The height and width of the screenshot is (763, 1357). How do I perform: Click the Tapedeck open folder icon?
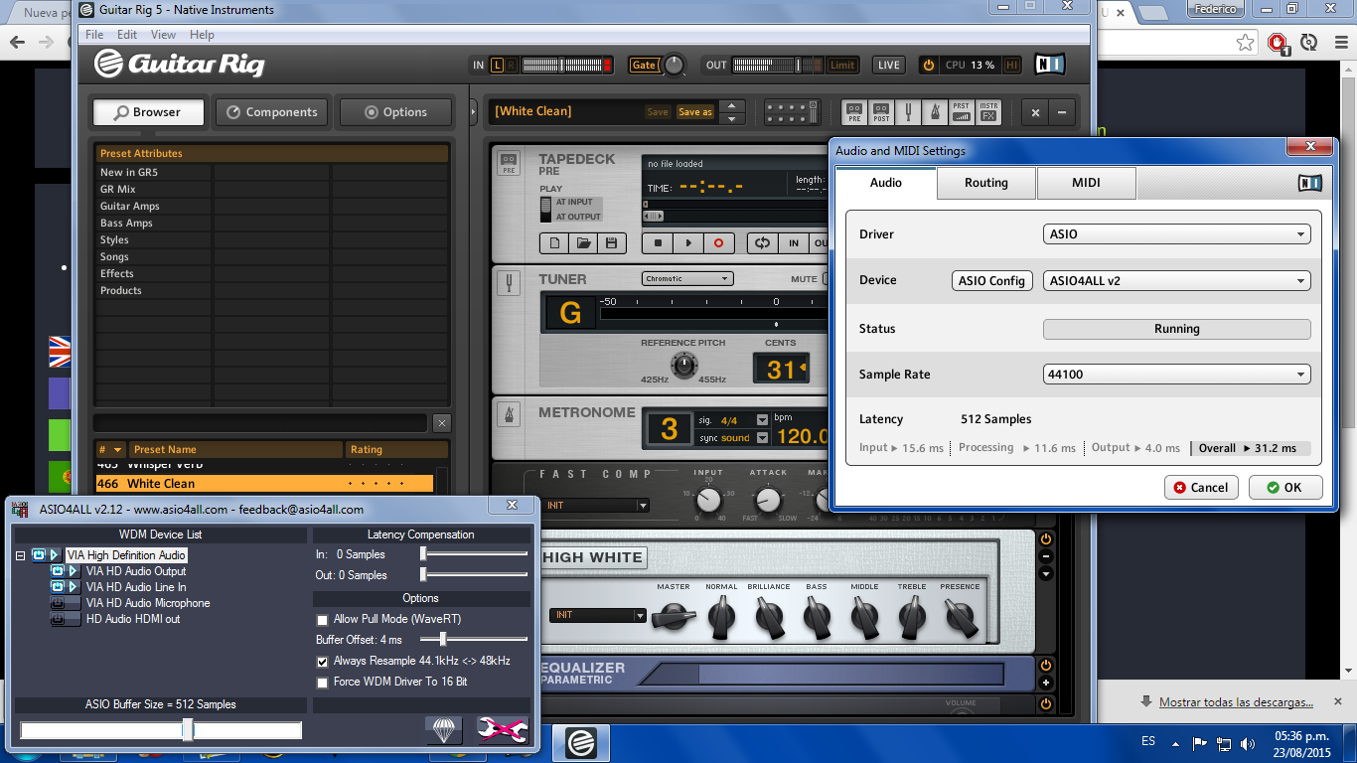click(583, 242)
